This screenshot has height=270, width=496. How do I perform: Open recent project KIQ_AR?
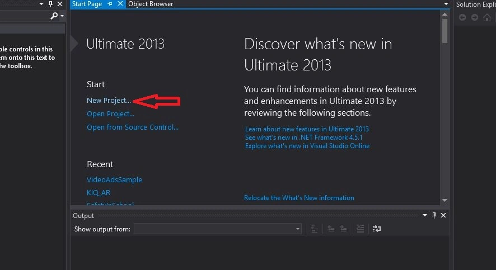99,193
